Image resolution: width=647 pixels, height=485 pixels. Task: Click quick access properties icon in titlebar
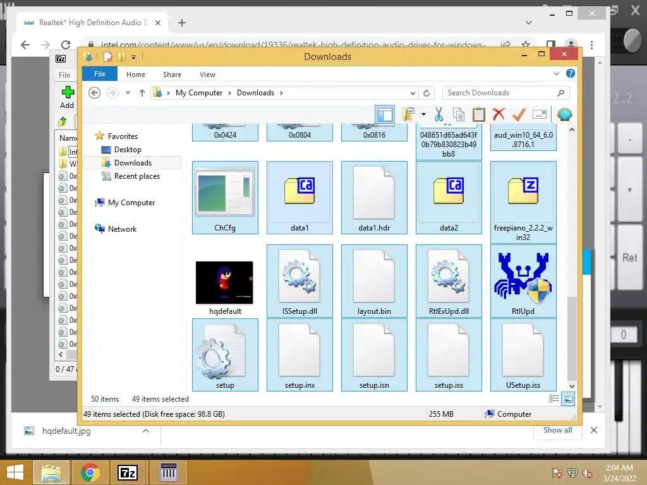(107, 57)
